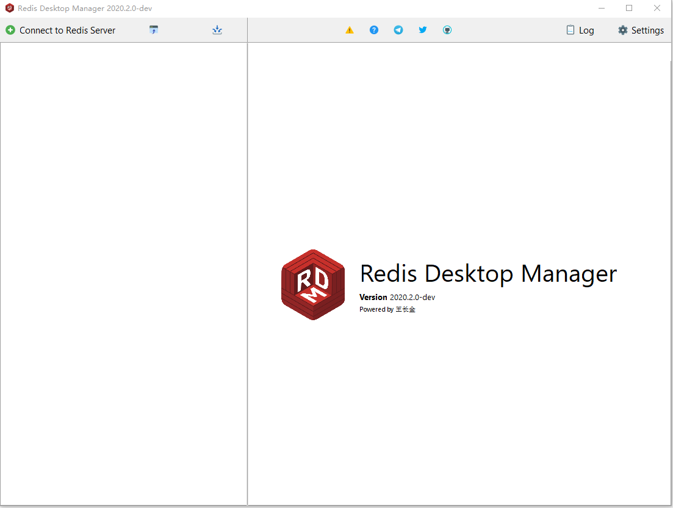Maximize the Redis Desktop Manager window
This screenshot has height=508, width=673.
[629, 9]
